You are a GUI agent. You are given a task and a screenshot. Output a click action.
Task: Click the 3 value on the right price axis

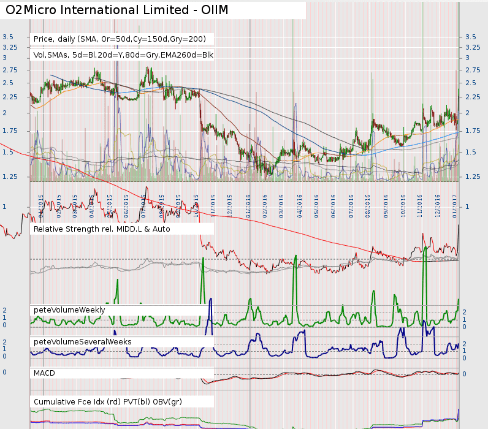click(x=467, y=58)
